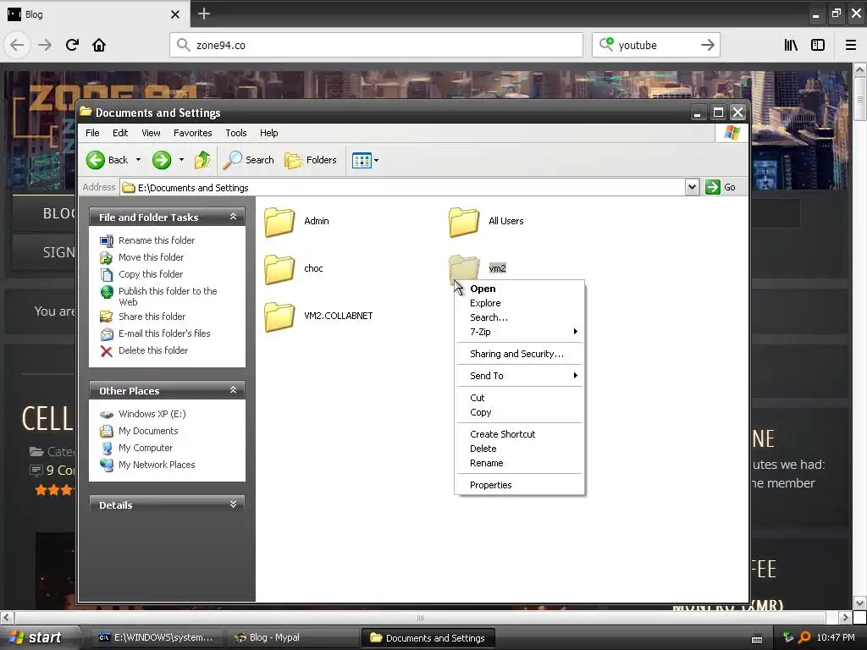Open the Edit menu
Screen dimensions: 867x650
click(120, 133)
